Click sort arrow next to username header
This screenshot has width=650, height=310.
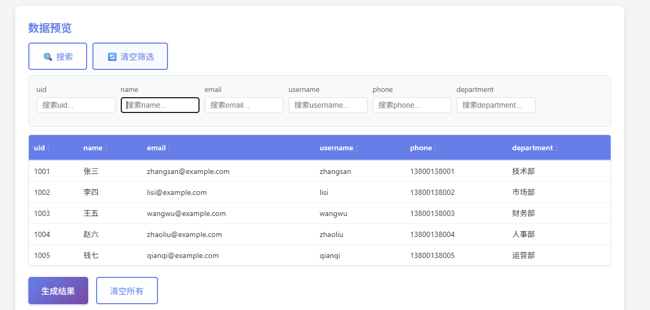[357, 149]
